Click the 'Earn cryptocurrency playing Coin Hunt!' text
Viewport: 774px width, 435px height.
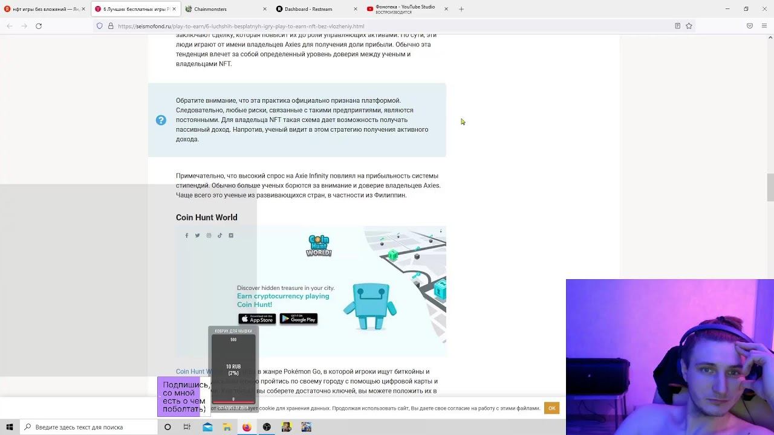click(x=283, y=300)
